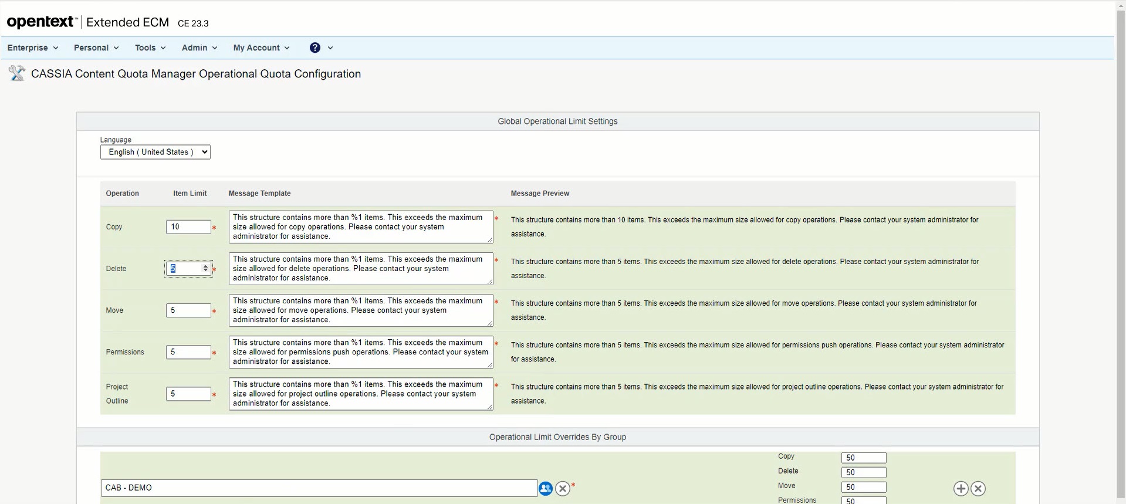
Task: Clear the CAB - DEMO group with the X icon
Action: pyautogui.click(x=563, y=488)
